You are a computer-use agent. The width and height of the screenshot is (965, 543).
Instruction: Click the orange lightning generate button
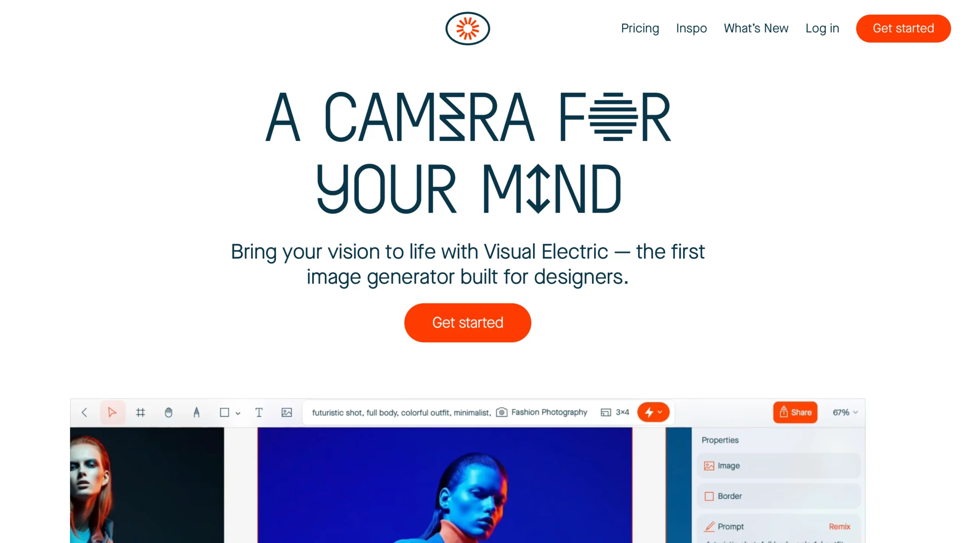(653, 412)
